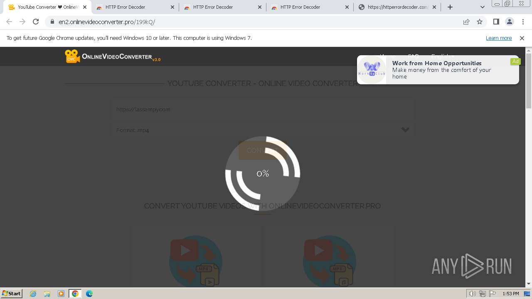Image resolution: width=532 pixels, height=299 pixels.
Task: Open the Windows Start menu
Action: [11, 293]
